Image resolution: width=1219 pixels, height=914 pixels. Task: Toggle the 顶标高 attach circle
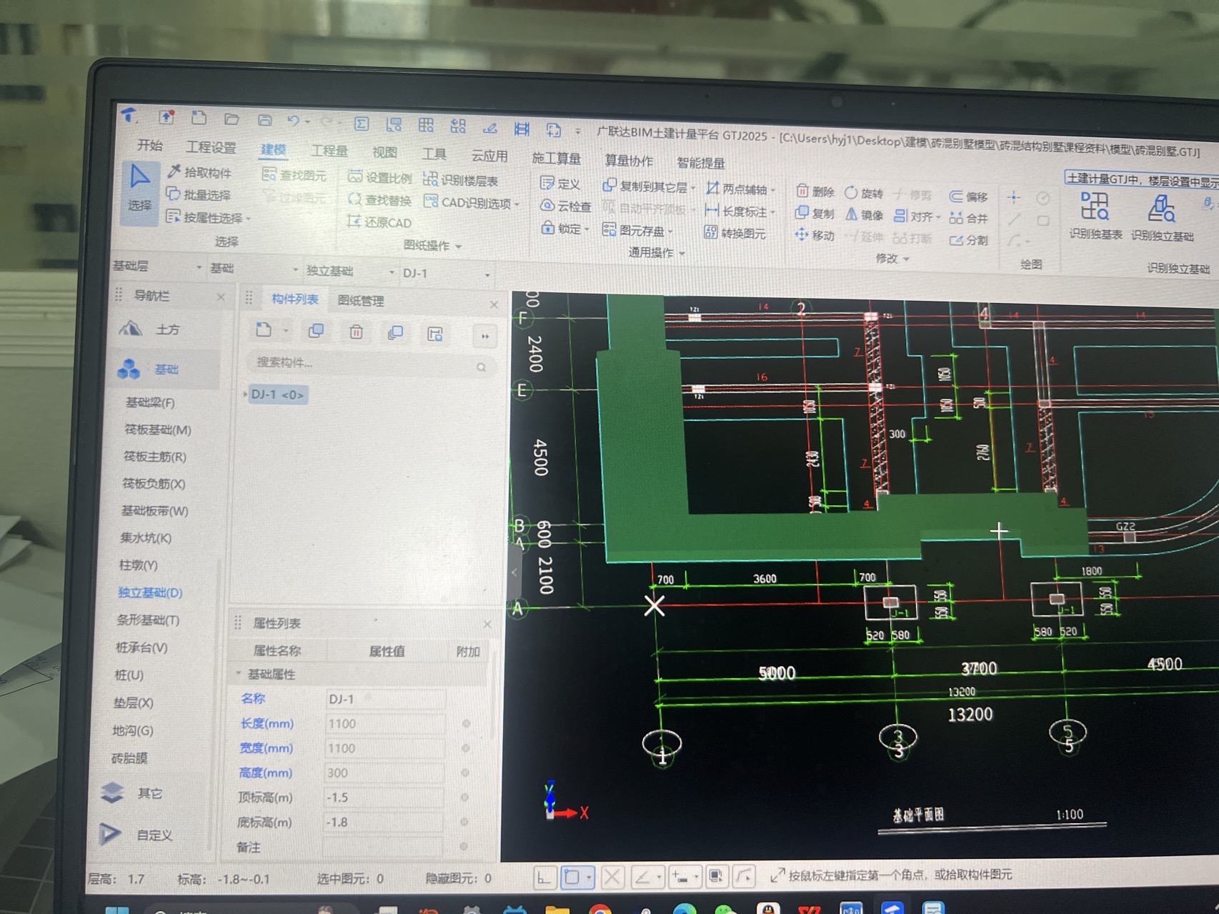coord(464,798)
